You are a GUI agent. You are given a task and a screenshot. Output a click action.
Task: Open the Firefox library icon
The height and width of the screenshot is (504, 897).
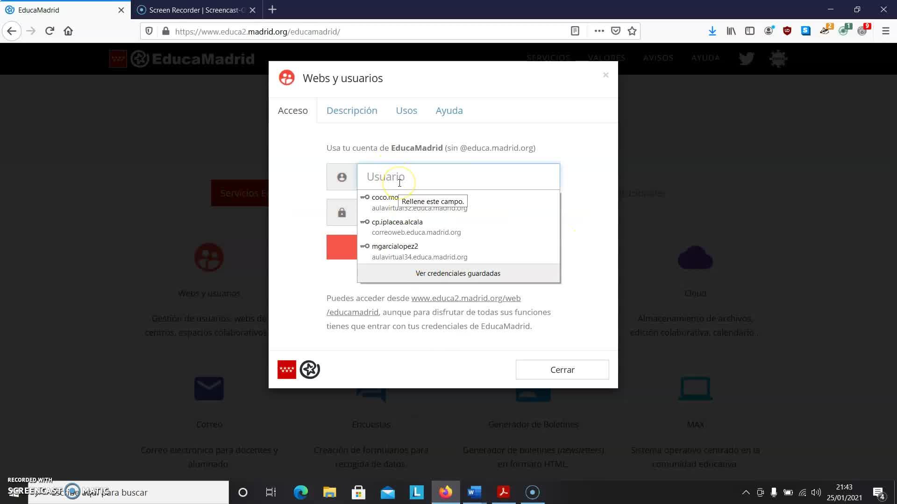[x=731, y=31]
